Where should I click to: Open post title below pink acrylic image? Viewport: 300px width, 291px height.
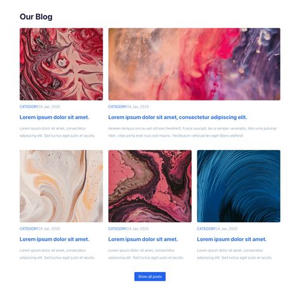(143, 239)
